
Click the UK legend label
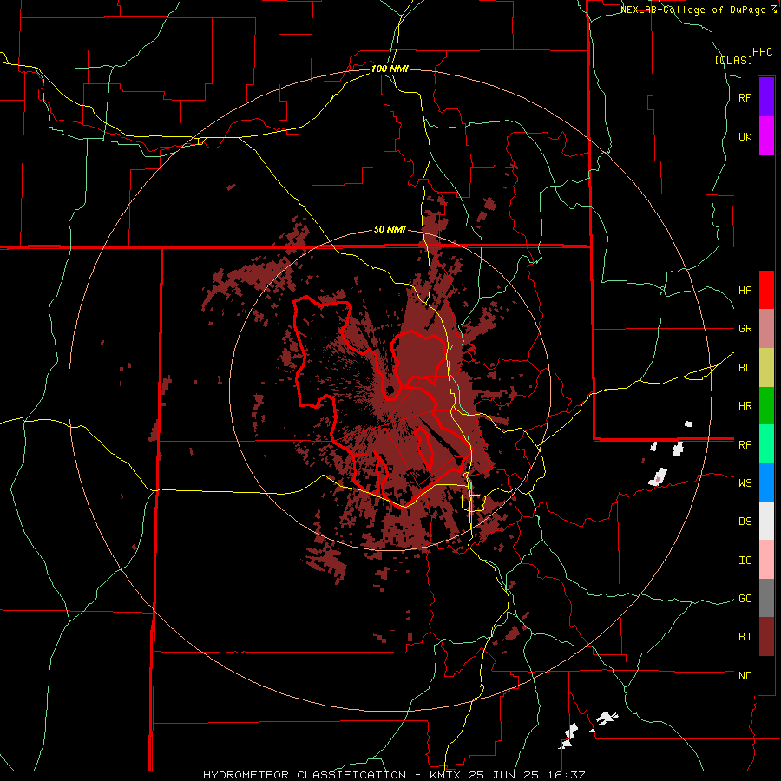point(745,136)
